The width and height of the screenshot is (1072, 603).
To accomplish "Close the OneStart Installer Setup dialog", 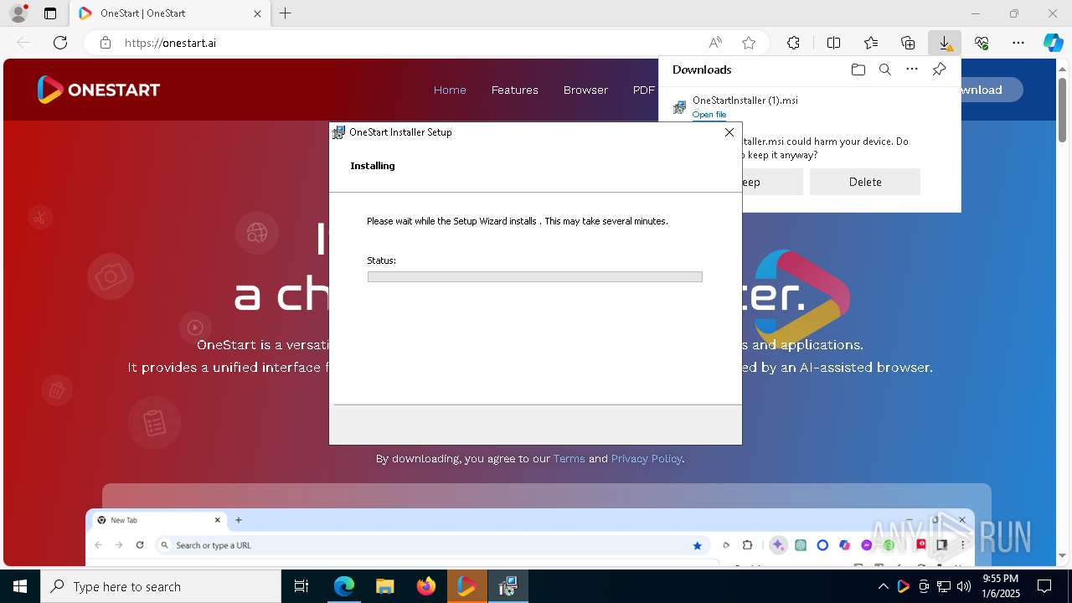I will click(729, 132).
